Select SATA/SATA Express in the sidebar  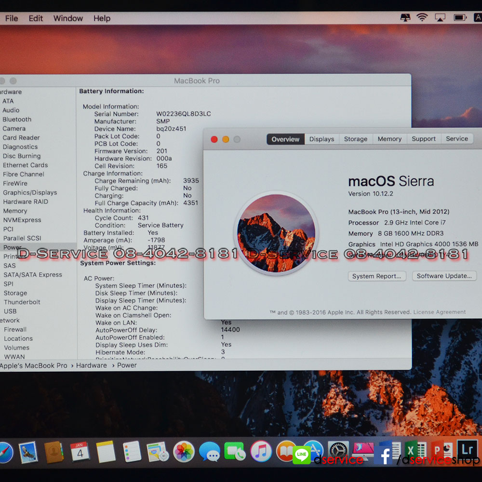(x=33, y=275)
